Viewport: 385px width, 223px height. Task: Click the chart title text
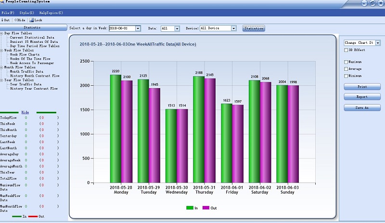click(x=138, y=44)
